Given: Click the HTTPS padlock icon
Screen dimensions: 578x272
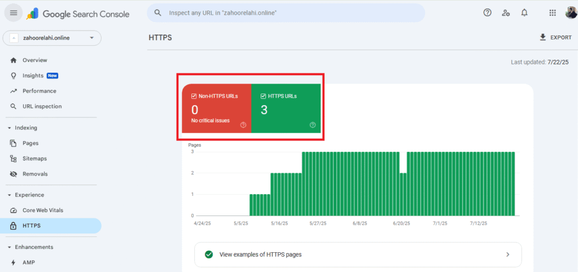Looking at the screenshot, I should [14, 226].
